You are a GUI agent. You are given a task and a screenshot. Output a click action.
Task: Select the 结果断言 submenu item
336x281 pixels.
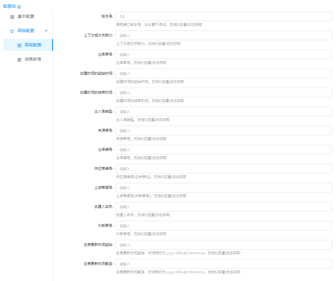tap(33, 59)
